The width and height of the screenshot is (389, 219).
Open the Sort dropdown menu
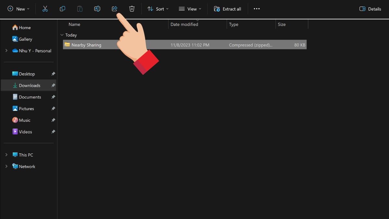pyautogui.click(x=158, y=9)
